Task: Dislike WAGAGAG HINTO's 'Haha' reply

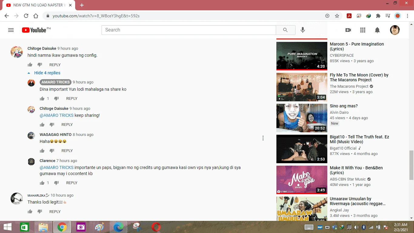Action: (x=52, y=151)
